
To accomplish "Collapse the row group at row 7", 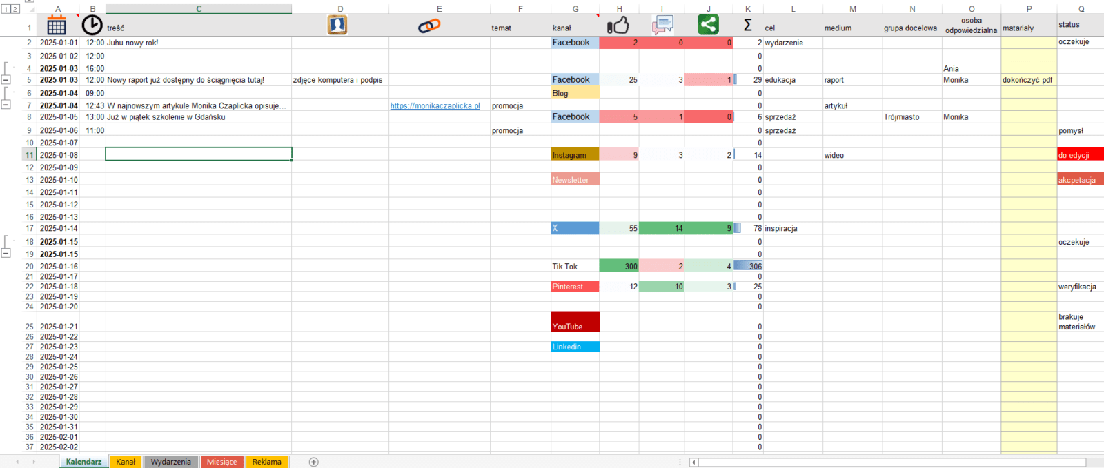I will pyautogui.click(x=6, y=105).
